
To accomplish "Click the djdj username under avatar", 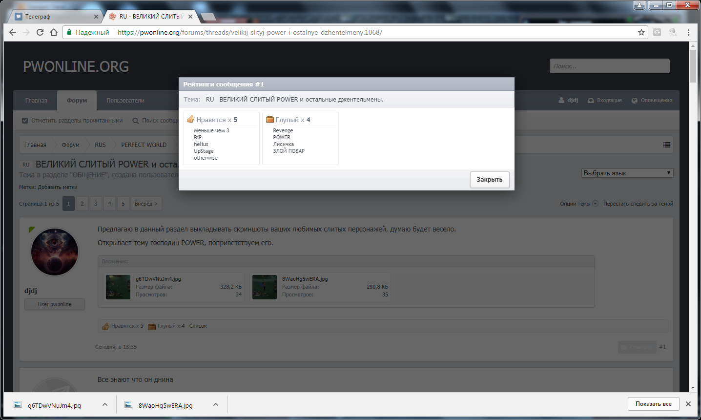I will (x=31, y=291).
